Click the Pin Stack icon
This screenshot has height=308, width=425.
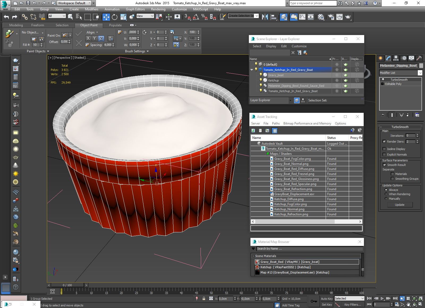382,115
